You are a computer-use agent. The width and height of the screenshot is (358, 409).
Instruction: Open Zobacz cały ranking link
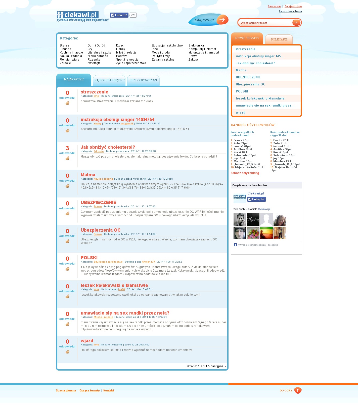pos(245,173)
